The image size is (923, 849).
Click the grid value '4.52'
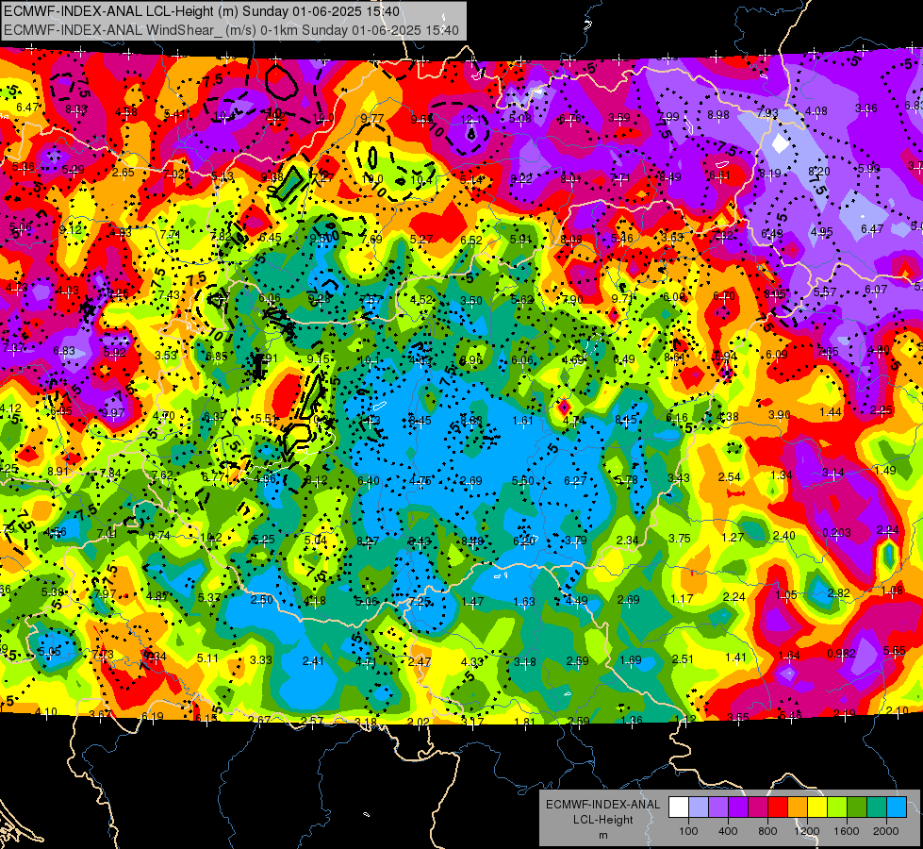coord(421,299)
